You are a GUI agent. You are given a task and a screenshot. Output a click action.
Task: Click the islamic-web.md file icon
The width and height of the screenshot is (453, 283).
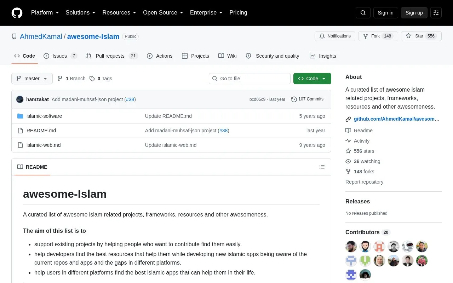click(20, 145)
